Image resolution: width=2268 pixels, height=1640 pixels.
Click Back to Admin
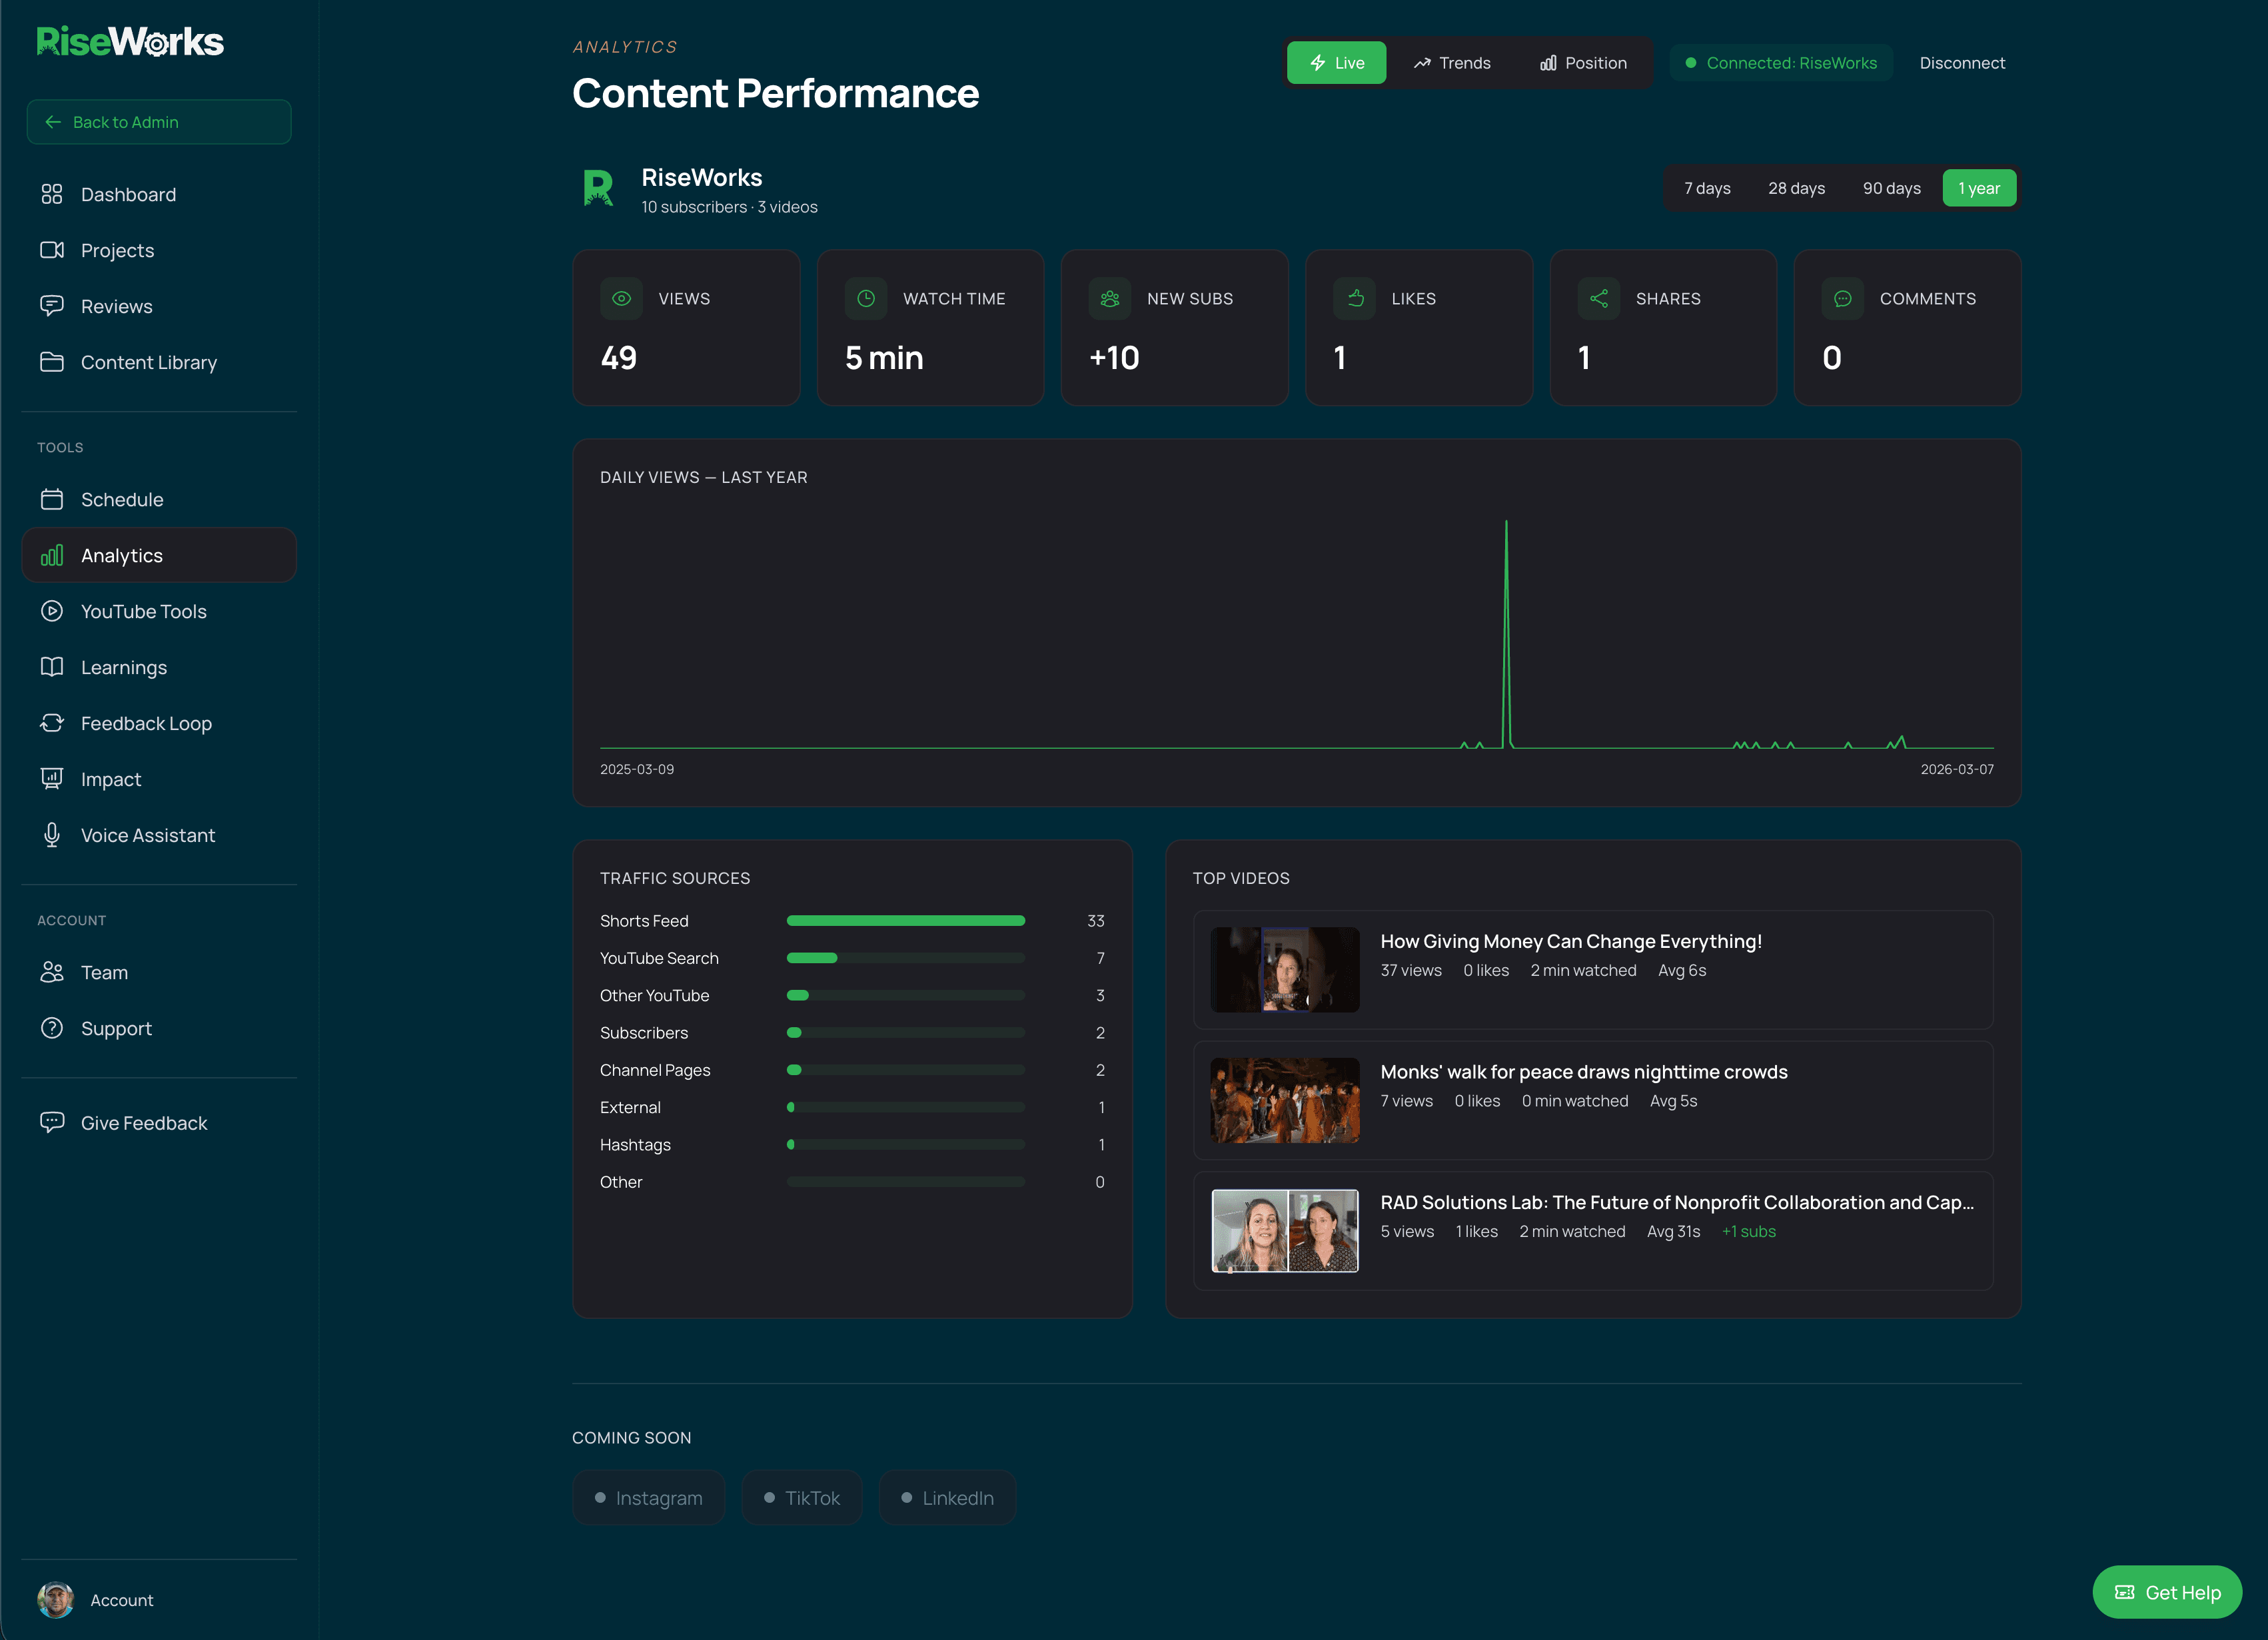[159, 121]
